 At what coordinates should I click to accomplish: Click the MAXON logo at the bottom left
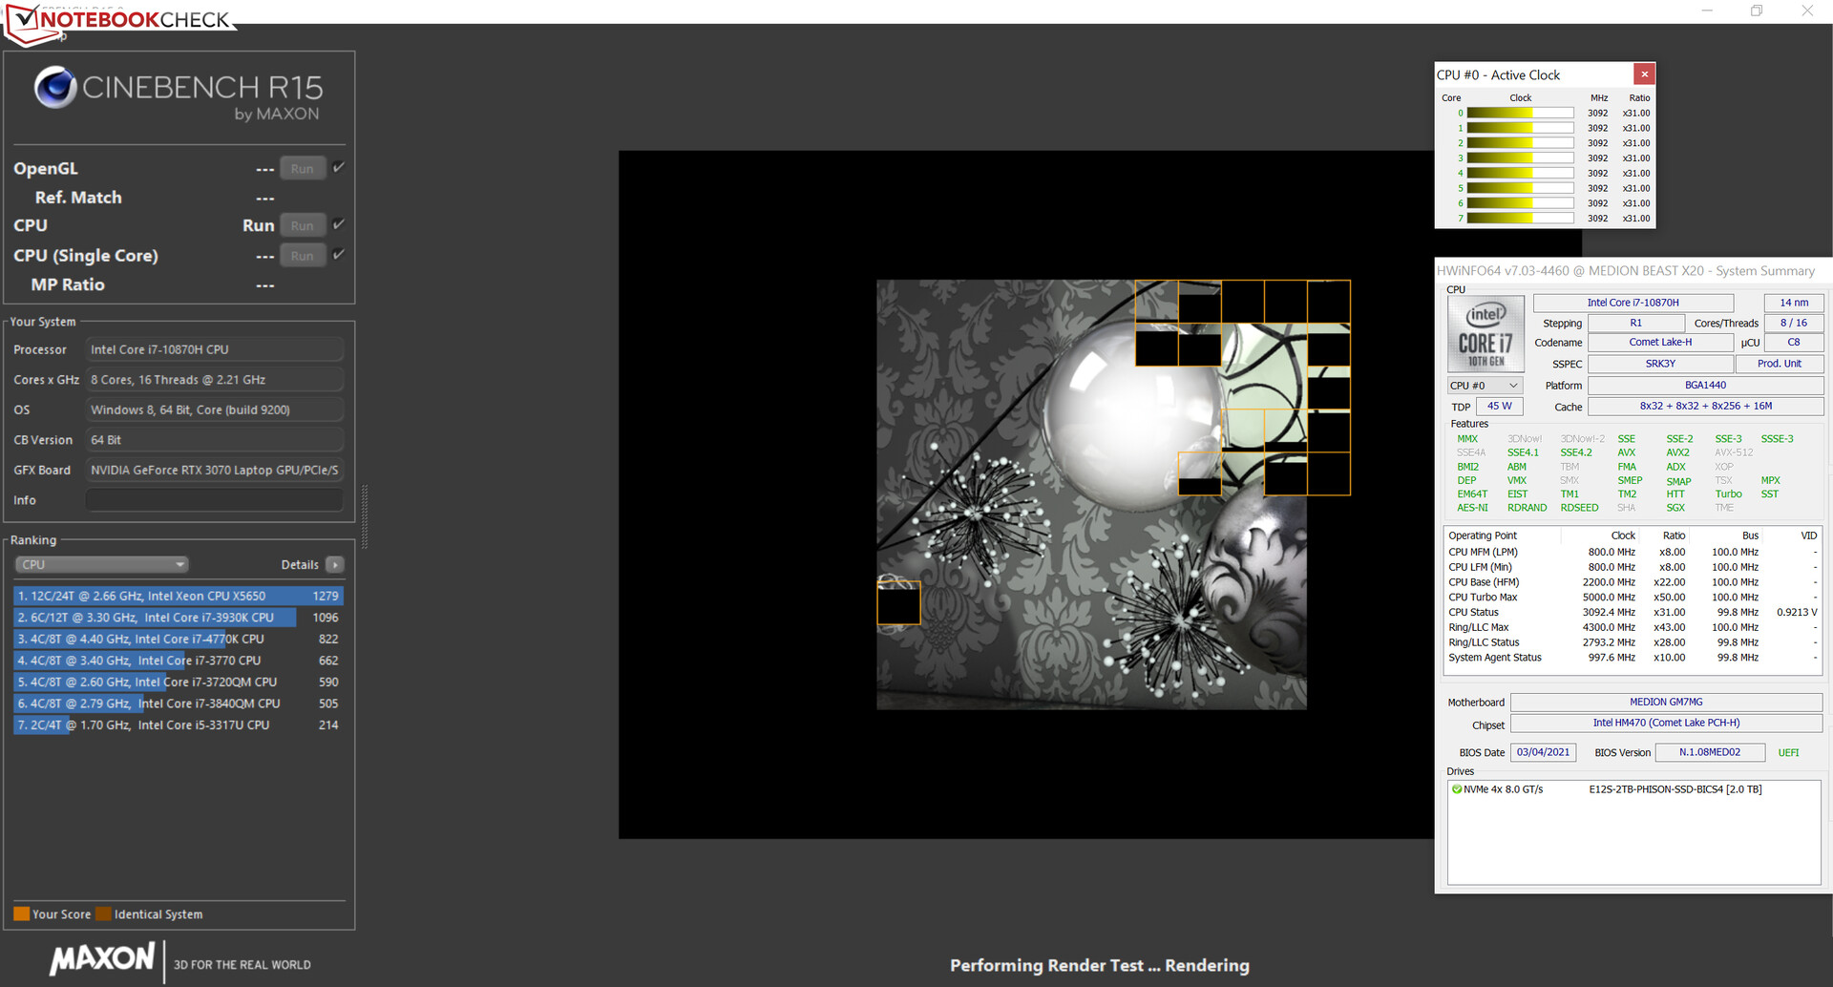(x=102, y=959)
